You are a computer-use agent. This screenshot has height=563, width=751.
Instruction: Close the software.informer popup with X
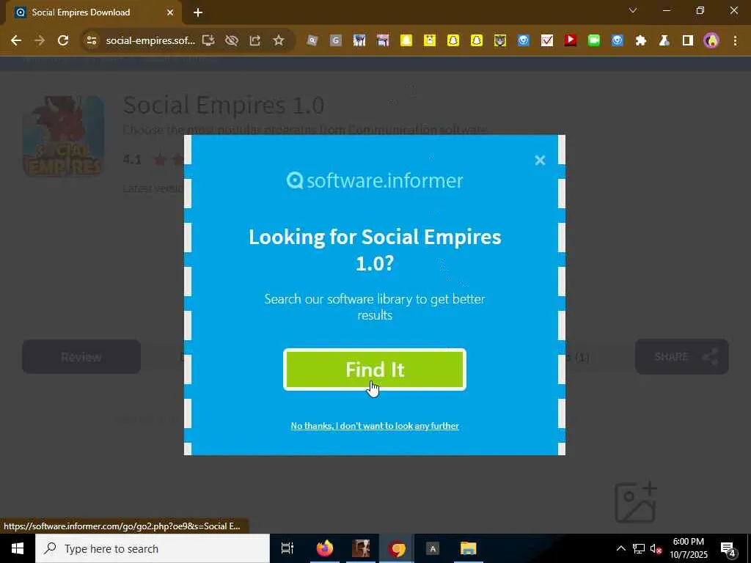540,160
